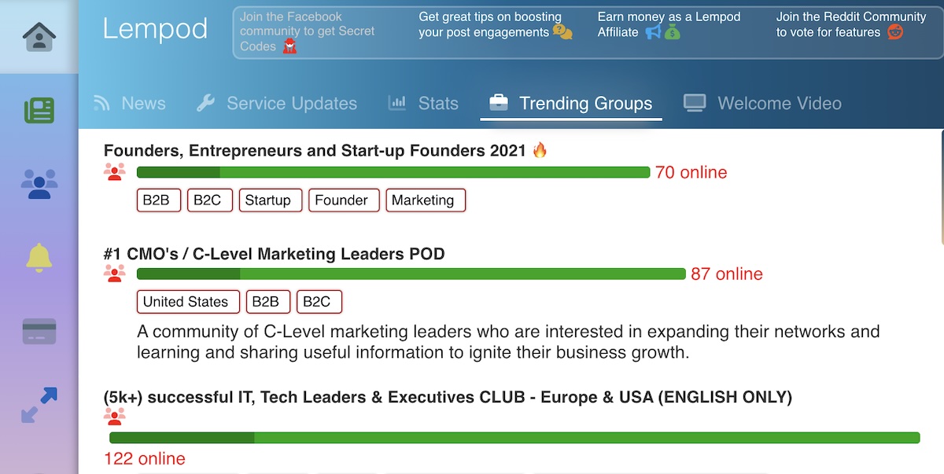Select the Welcome Video tab
Screen dimensions: 944x474
pyautogui.click(x=779, y=103)
